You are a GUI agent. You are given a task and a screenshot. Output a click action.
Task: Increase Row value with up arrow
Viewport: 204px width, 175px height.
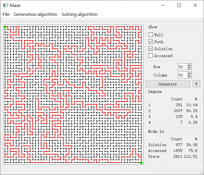189,65
